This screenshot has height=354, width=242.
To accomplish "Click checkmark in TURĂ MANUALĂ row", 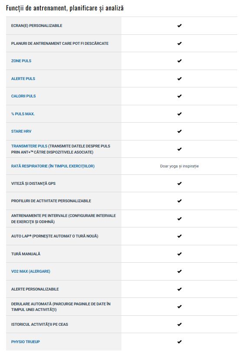I will pyautogui.click(x=180, y=254).
